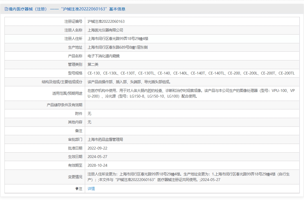This screenshot has height=201, width=304.
Task: Click the 适用范围/预期用途 label
Action: tap(67, 93)
